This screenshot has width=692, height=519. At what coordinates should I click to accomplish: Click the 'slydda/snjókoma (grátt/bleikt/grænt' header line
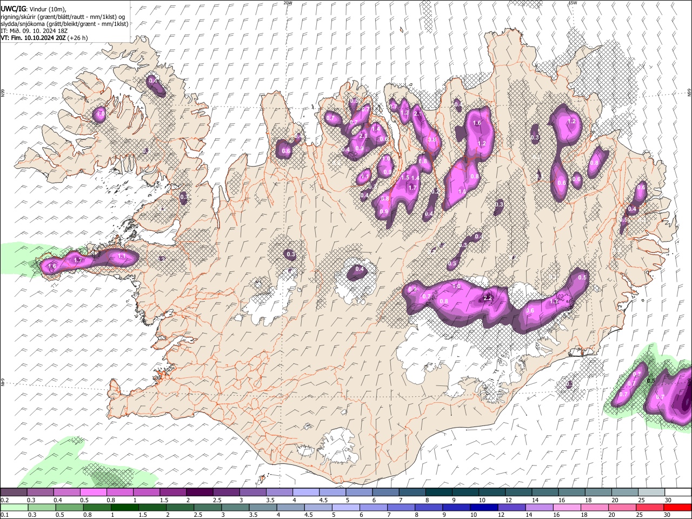pyautogui.click(x=64, y=24)
